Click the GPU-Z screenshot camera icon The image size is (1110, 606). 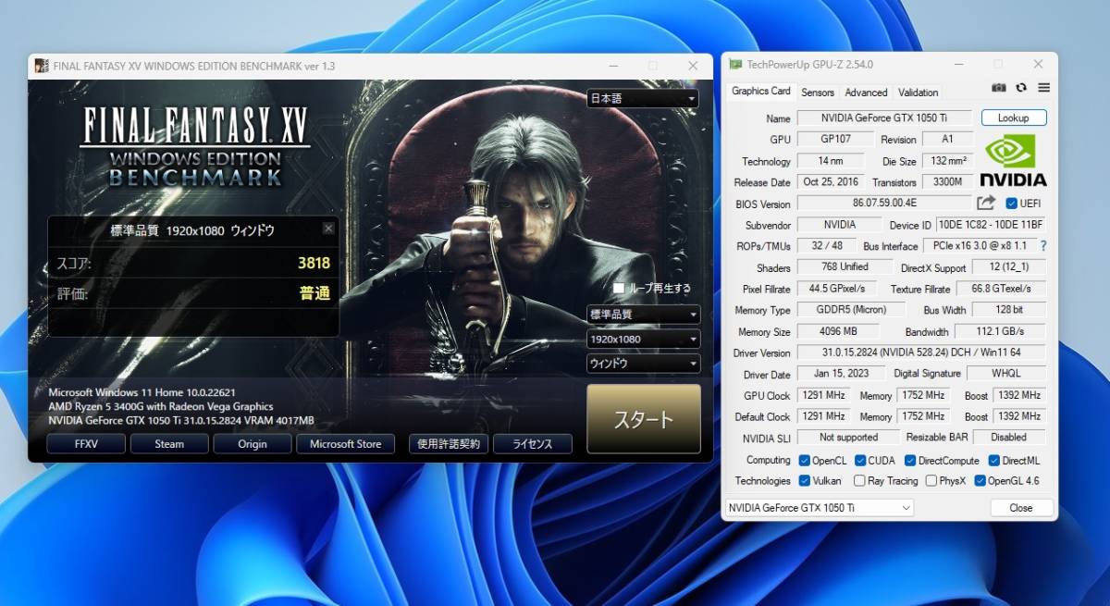(x=999, y=88)
